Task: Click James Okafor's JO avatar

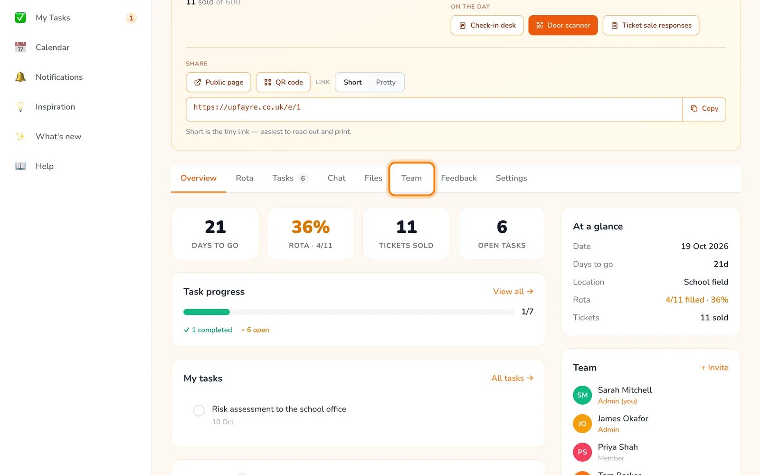Action: (x=582, y=424)
